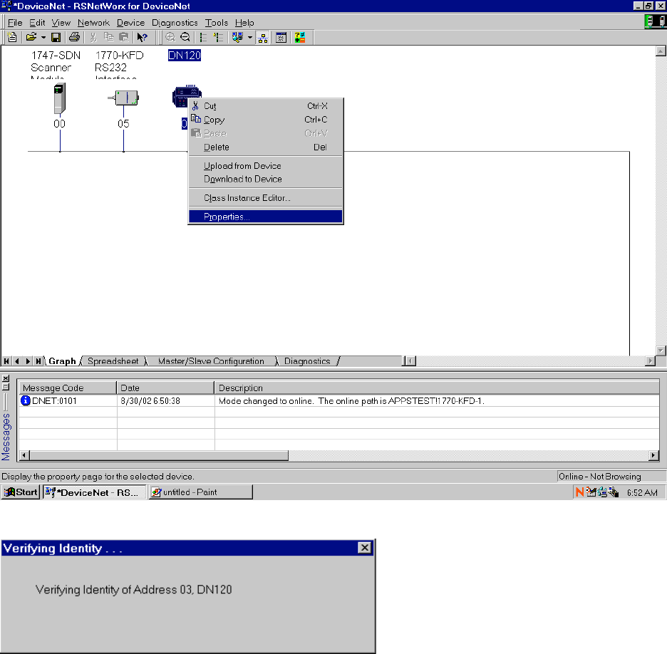667x654 pixels.
Task: Click the graph view scroll-up arrow
Action: 661,51
